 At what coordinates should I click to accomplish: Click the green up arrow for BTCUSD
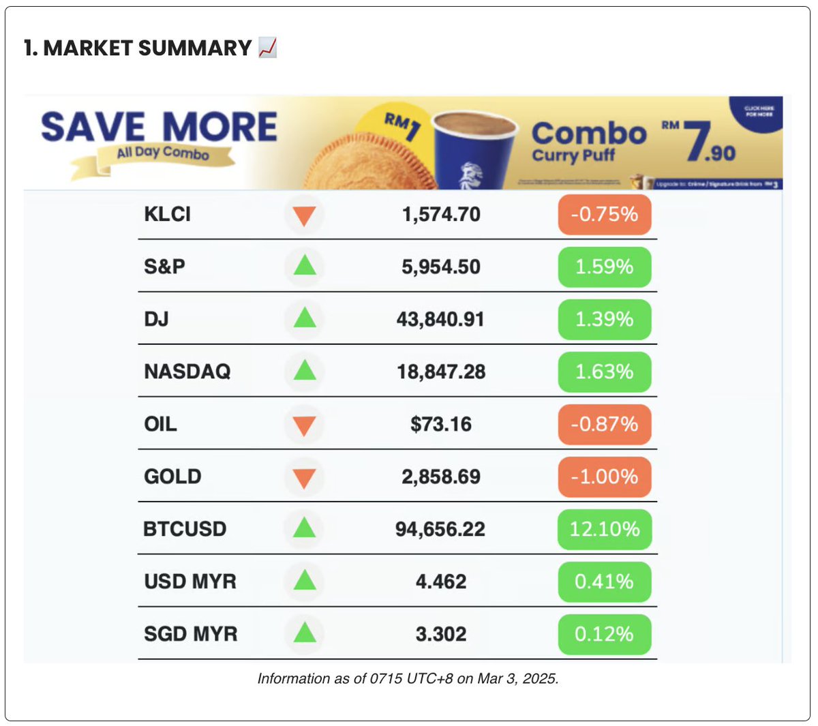tap(305, 528)
